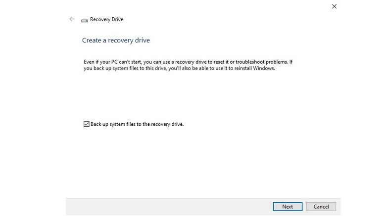Click the empty title area left of close
The height and width of the screenshot is (216, 386).
pyautogui.click(x=223, y=7)
